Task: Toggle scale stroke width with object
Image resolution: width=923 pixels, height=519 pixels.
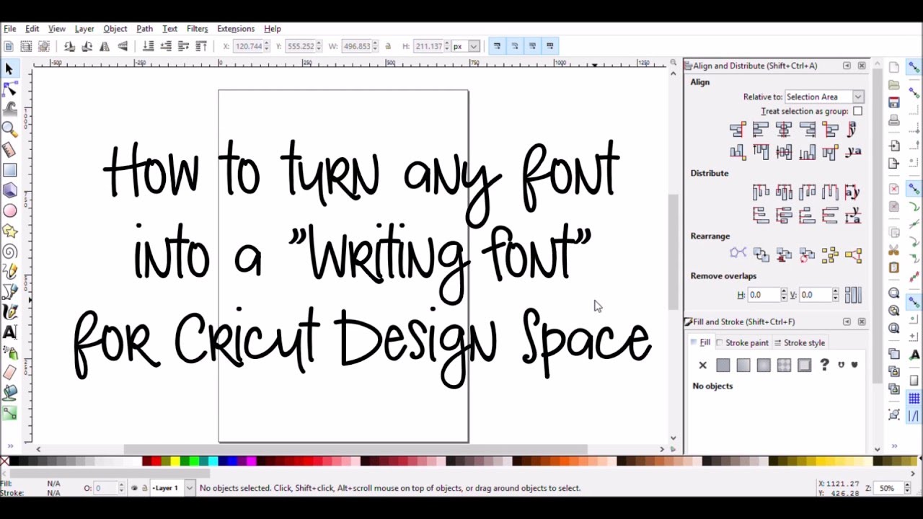Action: click(x=497, y=46)
